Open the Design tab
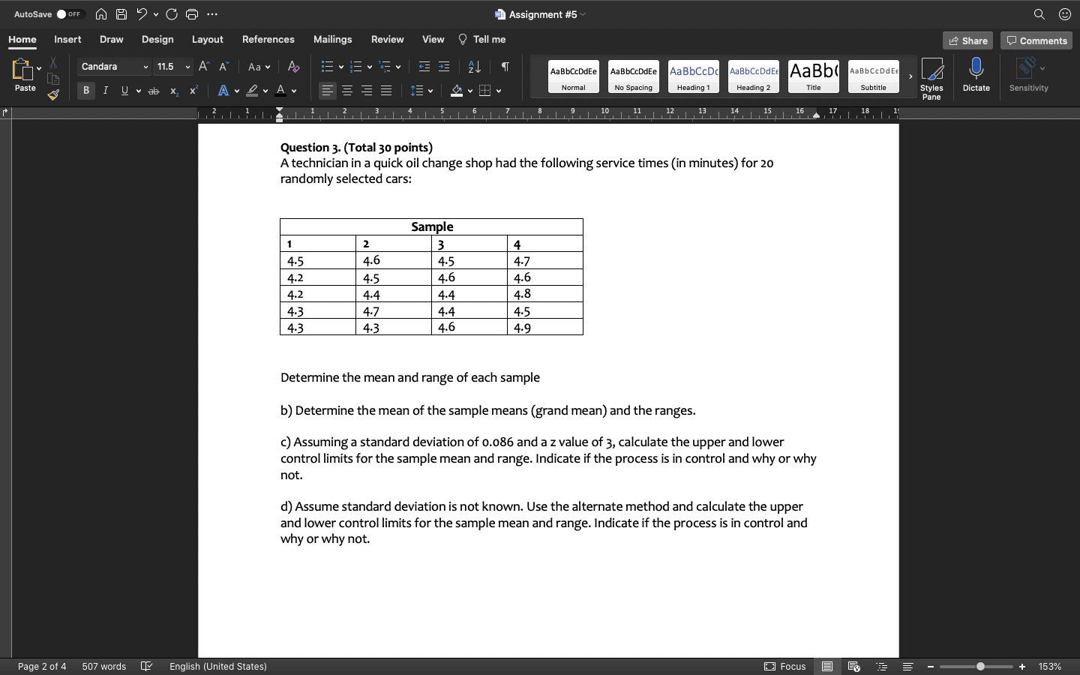The image size is (1080, 675). click(157, 39)
